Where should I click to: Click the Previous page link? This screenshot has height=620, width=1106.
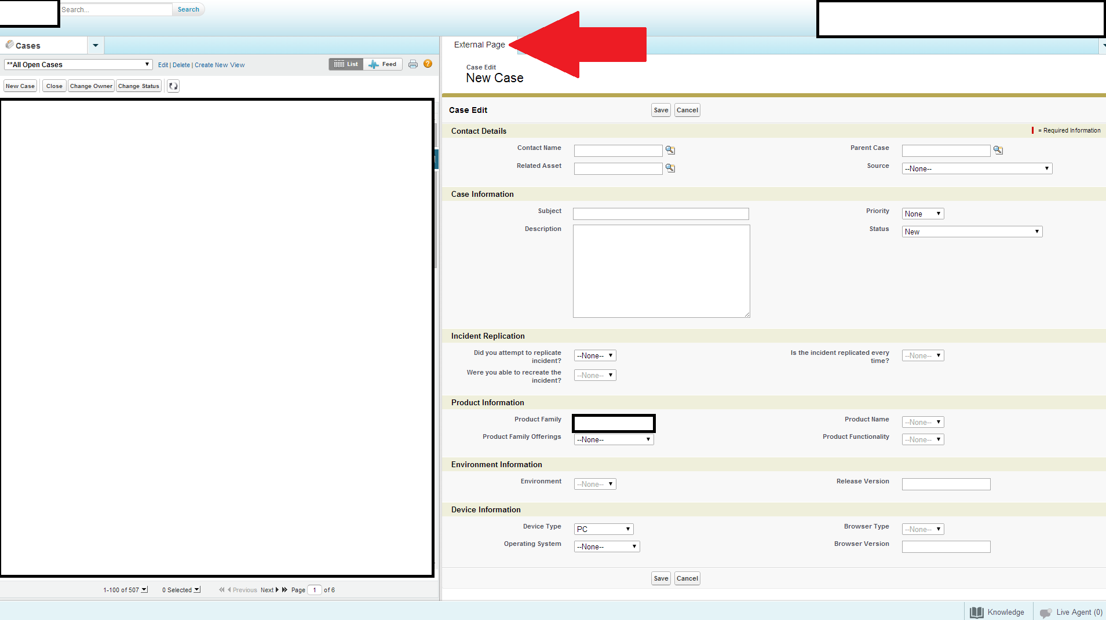pyautogui.click(x=244, y=590)
